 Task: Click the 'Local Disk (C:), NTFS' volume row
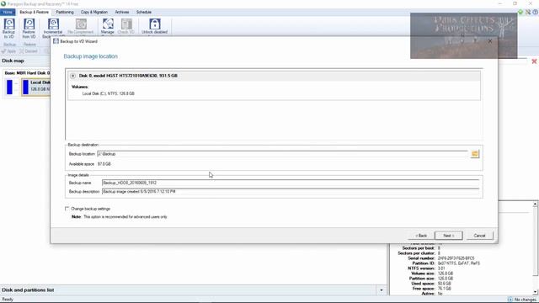tap(109, 93)
